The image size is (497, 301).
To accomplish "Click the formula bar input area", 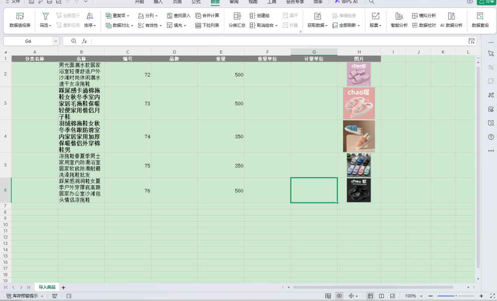I will coord(279,41).
